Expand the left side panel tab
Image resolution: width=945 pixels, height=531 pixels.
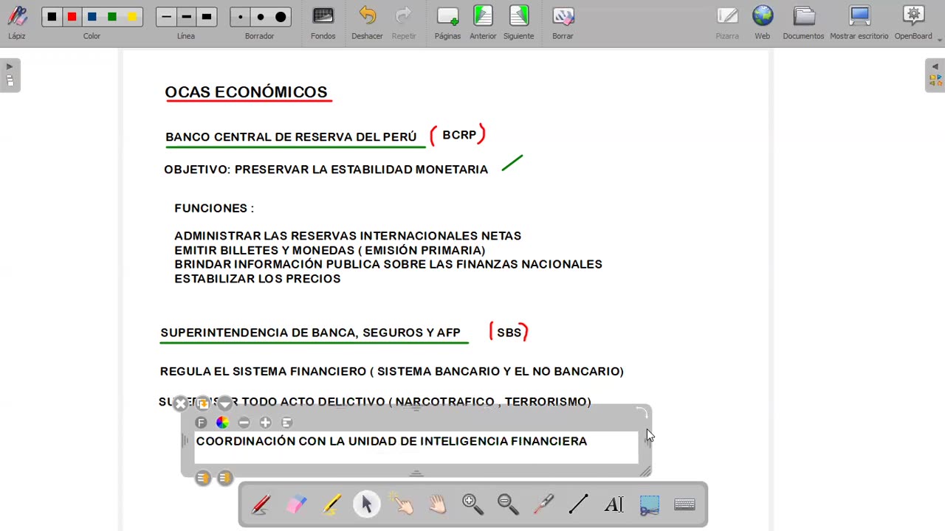[10, 75]
